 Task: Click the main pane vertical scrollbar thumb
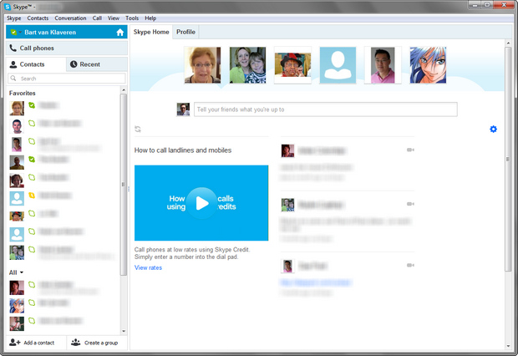[508, 159]
